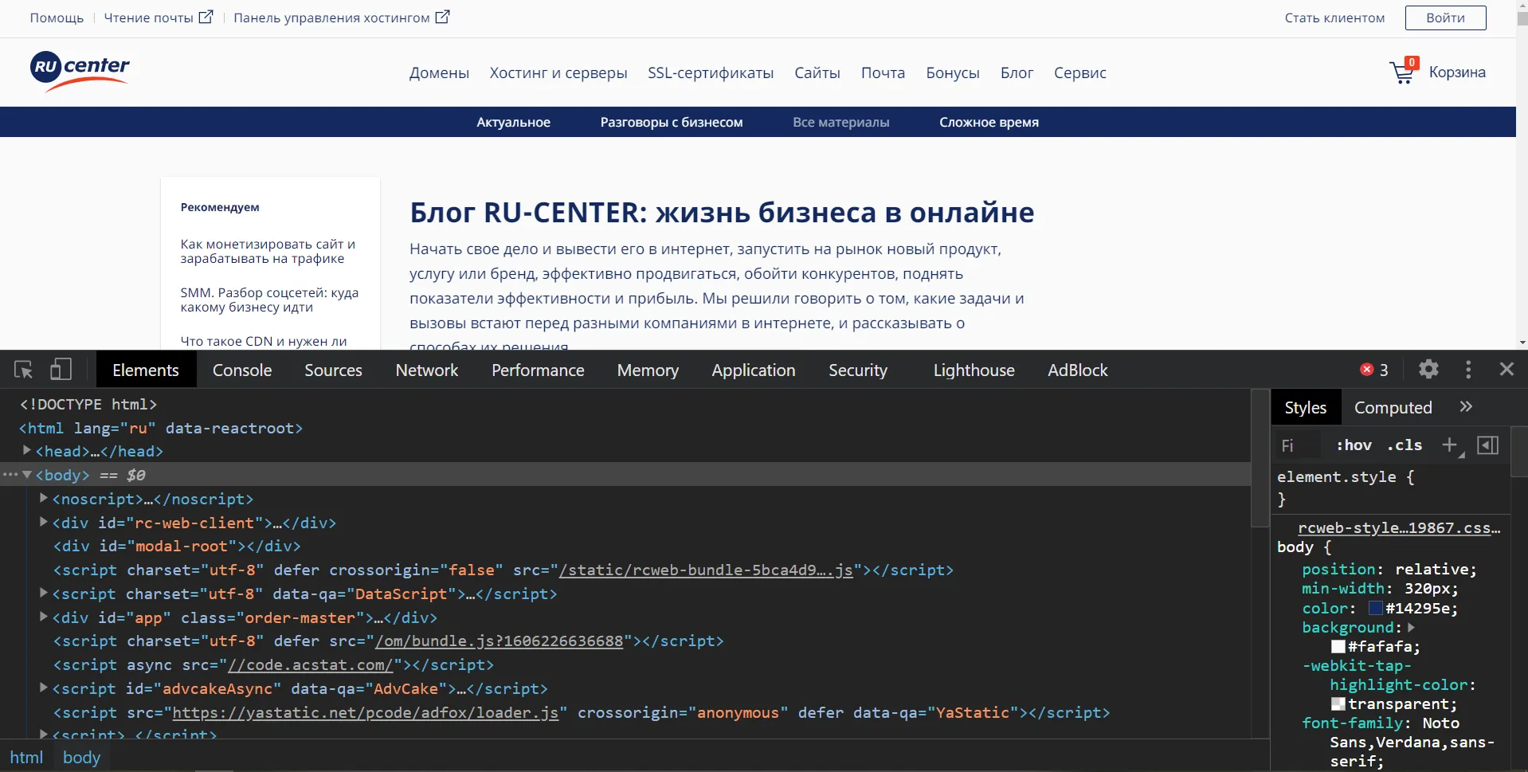Click the Войти button
1528x772 pixels.
point(1445,18)
